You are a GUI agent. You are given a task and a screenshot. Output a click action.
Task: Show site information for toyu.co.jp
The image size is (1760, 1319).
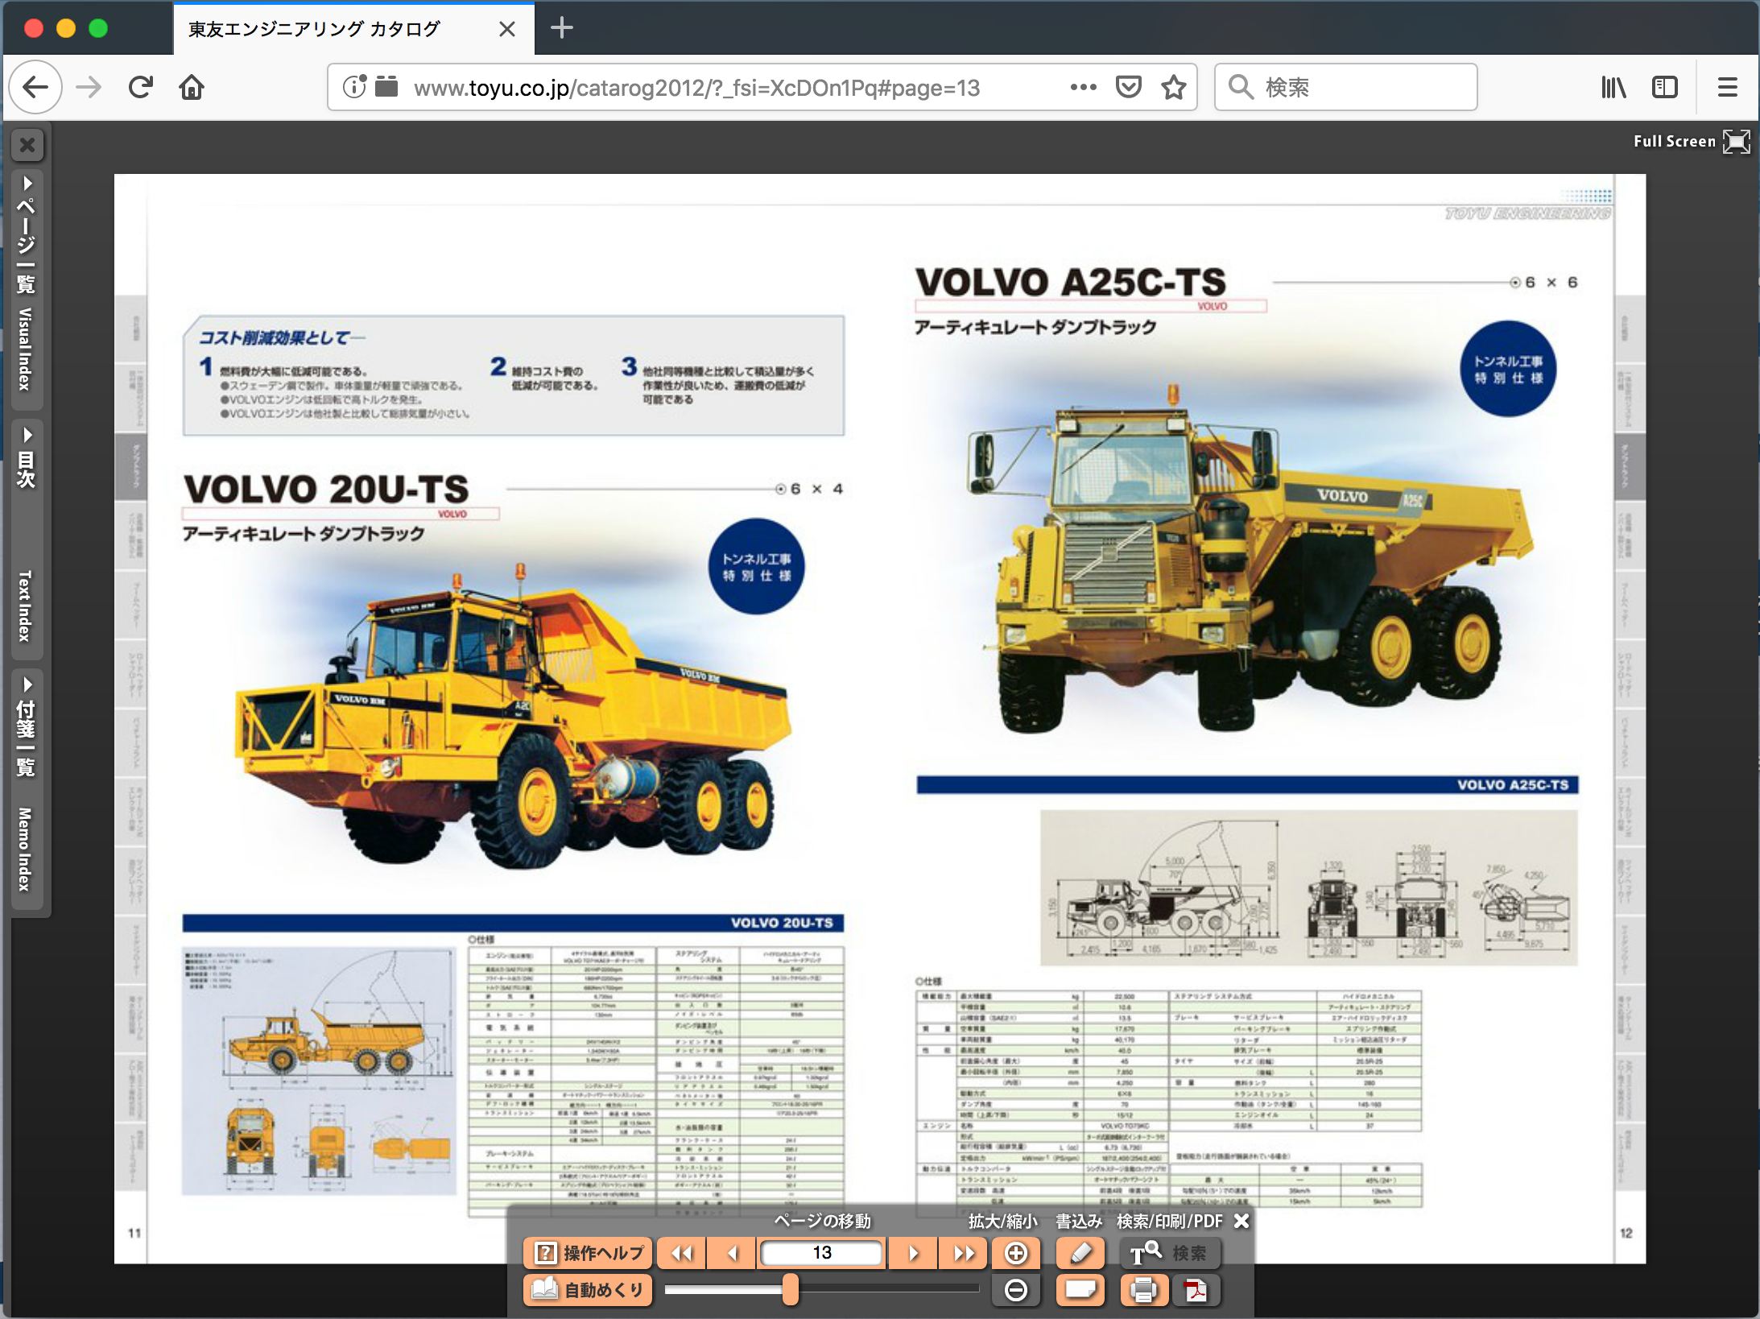tap(354, 87)
